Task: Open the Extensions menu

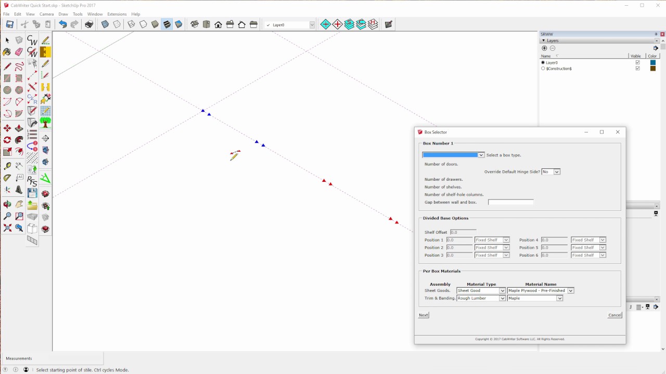Action: [x=117, y=14]
